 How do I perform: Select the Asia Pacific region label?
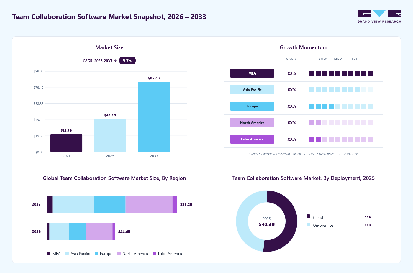(252, 90)
